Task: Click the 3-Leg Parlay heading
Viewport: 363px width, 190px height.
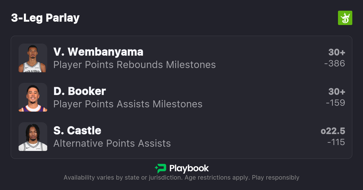Action: 45,18
